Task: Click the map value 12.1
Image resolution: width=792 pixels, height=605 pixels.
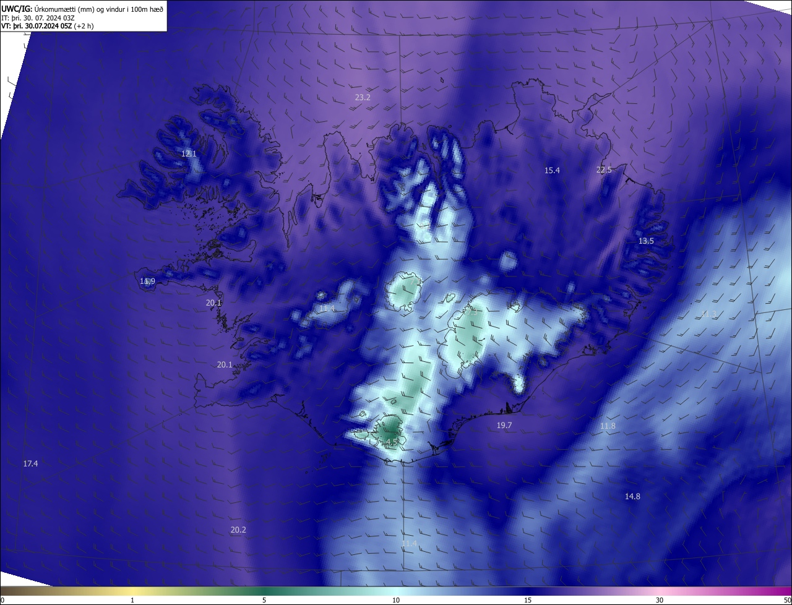Action: point(189,153)
